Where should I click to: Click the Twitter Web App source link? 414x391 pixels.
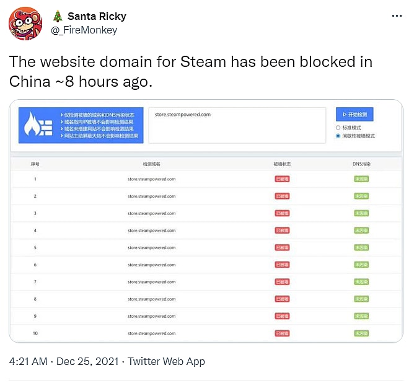point(167,361)
